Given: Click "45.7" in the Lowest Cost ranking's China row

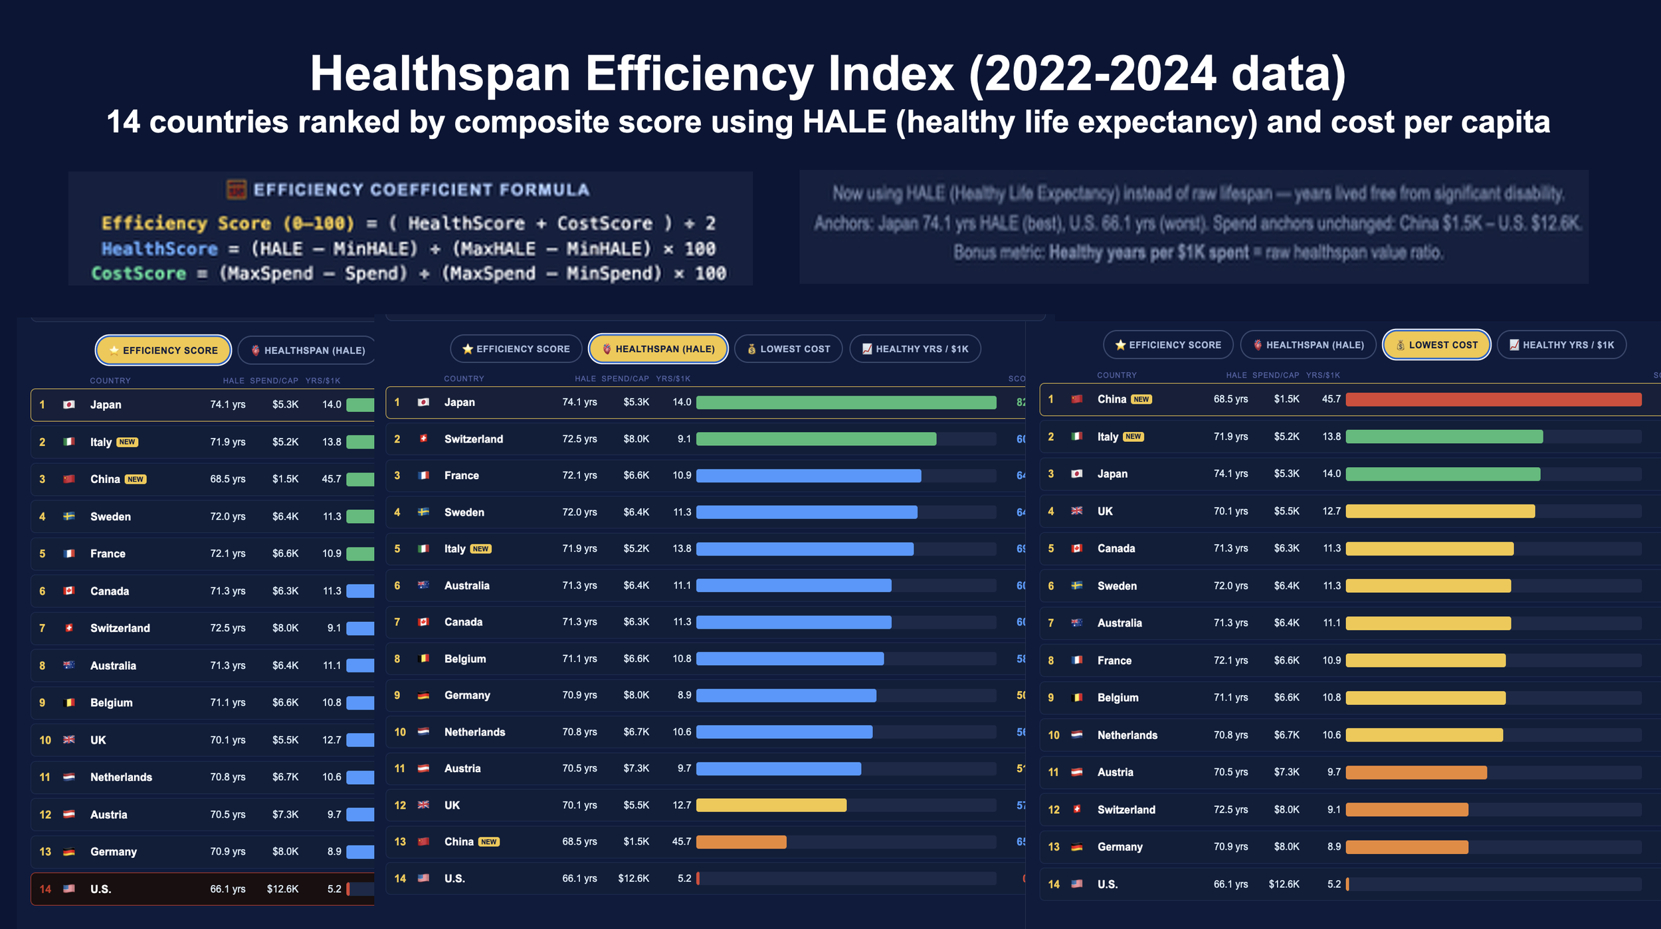Looking at the screenshot, I should tap(1331, 399).
